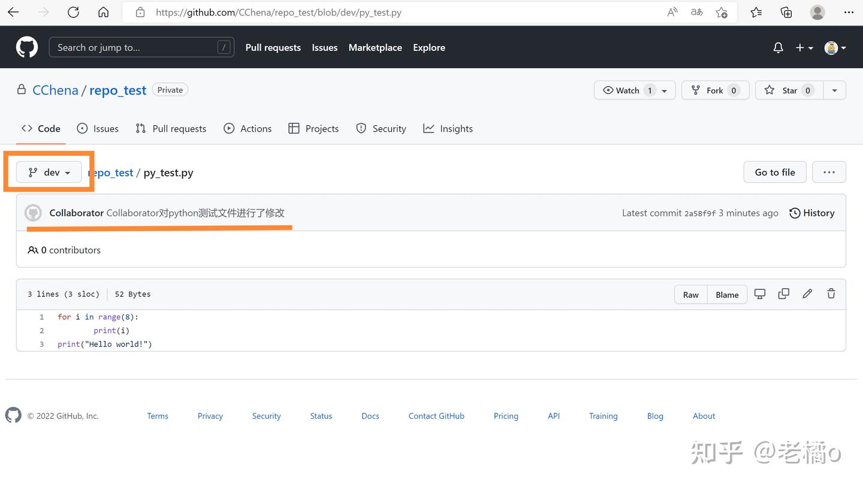The width and height of the screenshot is (863, 487).
Task: Open the plus create-new dropdown
Action: click(804, 48)
